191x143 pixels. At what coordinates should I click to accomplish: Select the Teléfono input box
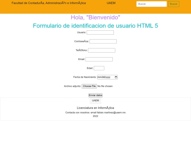[102, 50]
